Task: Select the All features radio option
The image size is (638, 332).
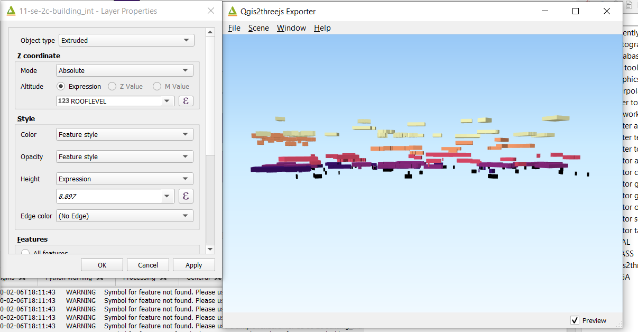Action: [25, 253]
